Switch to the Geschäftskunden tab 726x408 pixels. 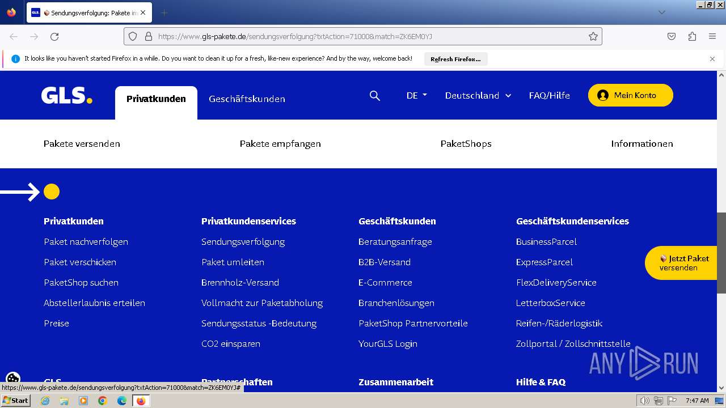[x=247, y=99]
